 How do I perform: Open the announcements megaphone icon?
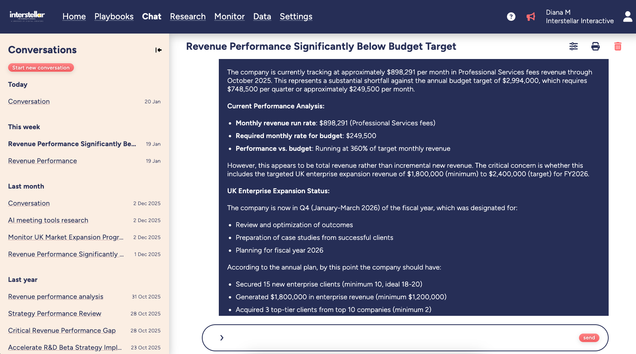[x=531, y=17]
